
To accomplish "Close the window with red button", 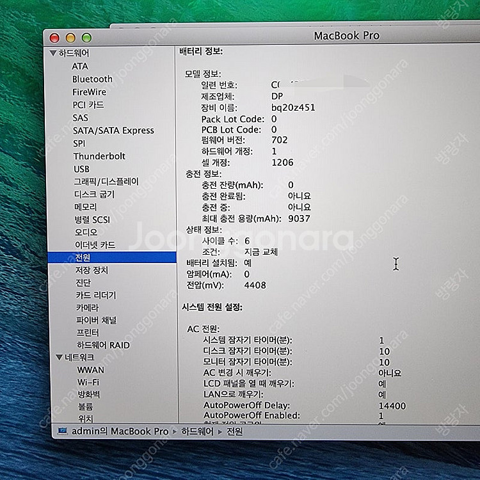I will click(54, 38).
